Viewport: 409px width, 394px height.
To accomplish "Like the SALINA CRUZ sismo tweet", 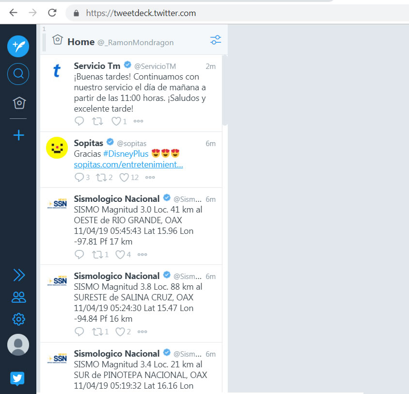I will tap(120, 331).
